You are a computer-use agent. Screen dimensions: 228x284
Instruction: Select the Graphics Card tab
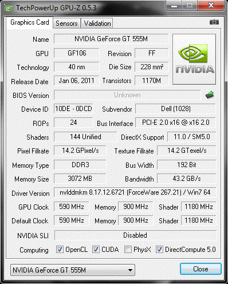[x=30, y=22]
